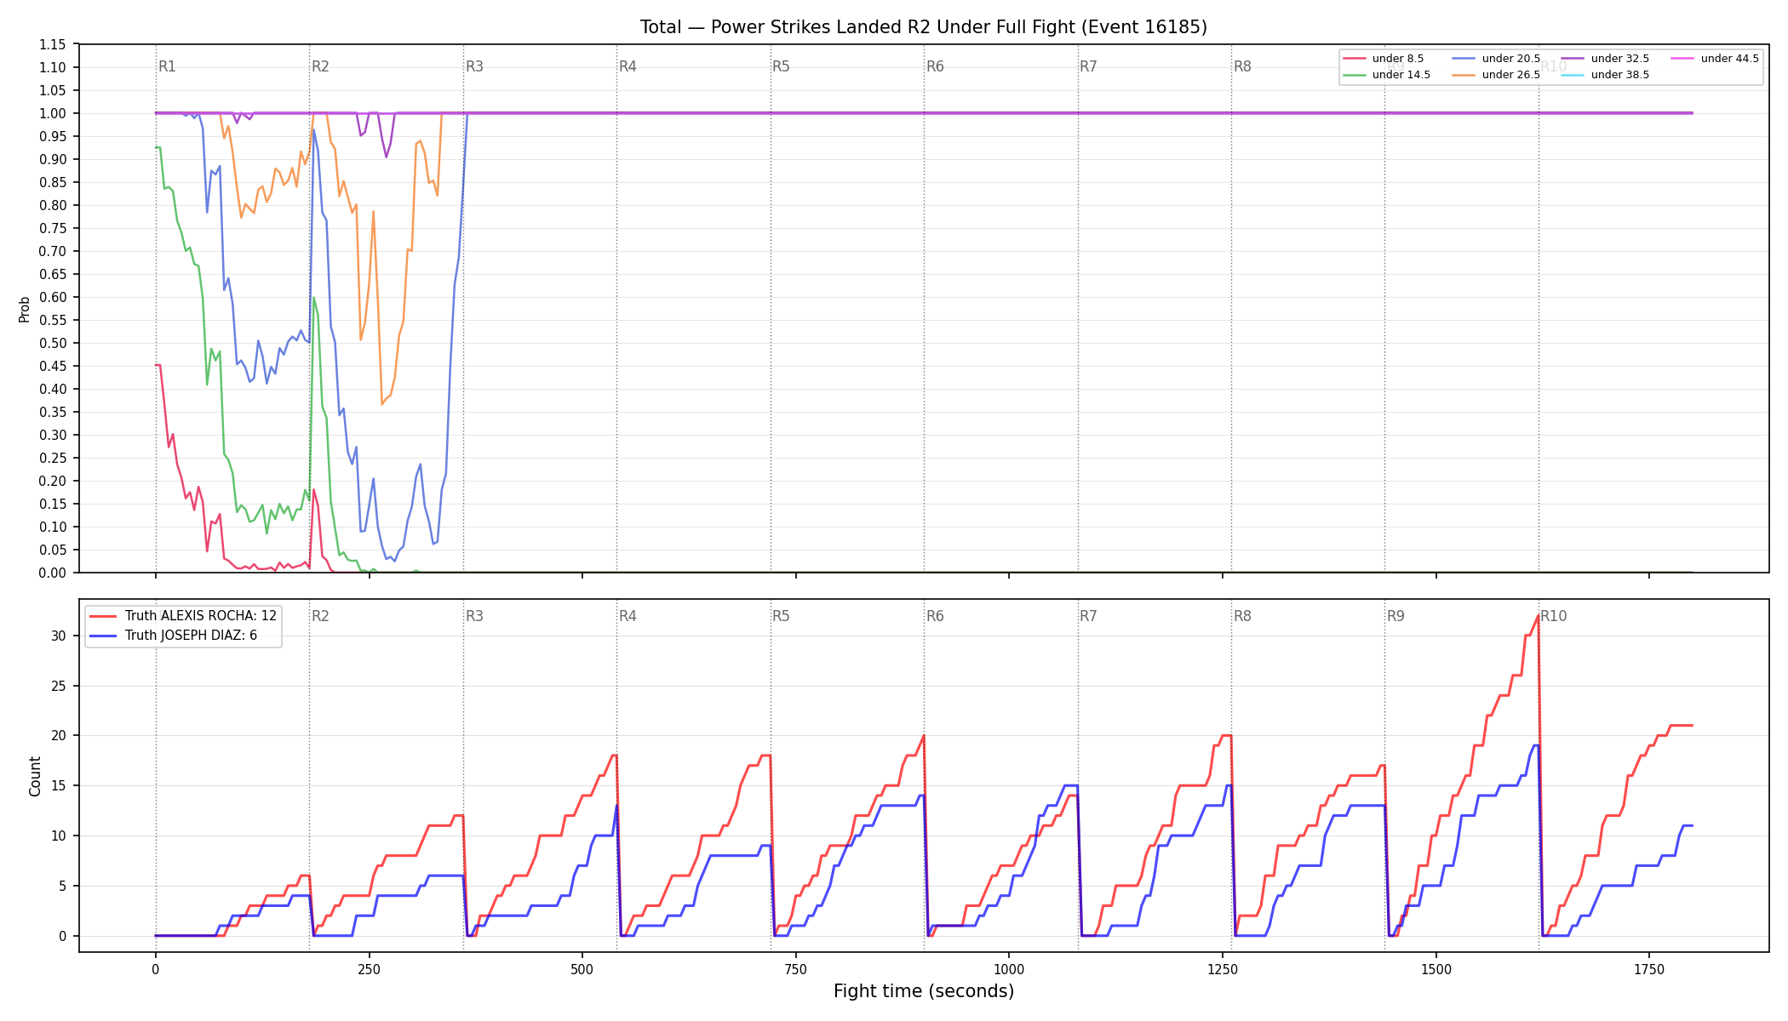Click the "Count" y-axis label

click(x=35, y=776)
